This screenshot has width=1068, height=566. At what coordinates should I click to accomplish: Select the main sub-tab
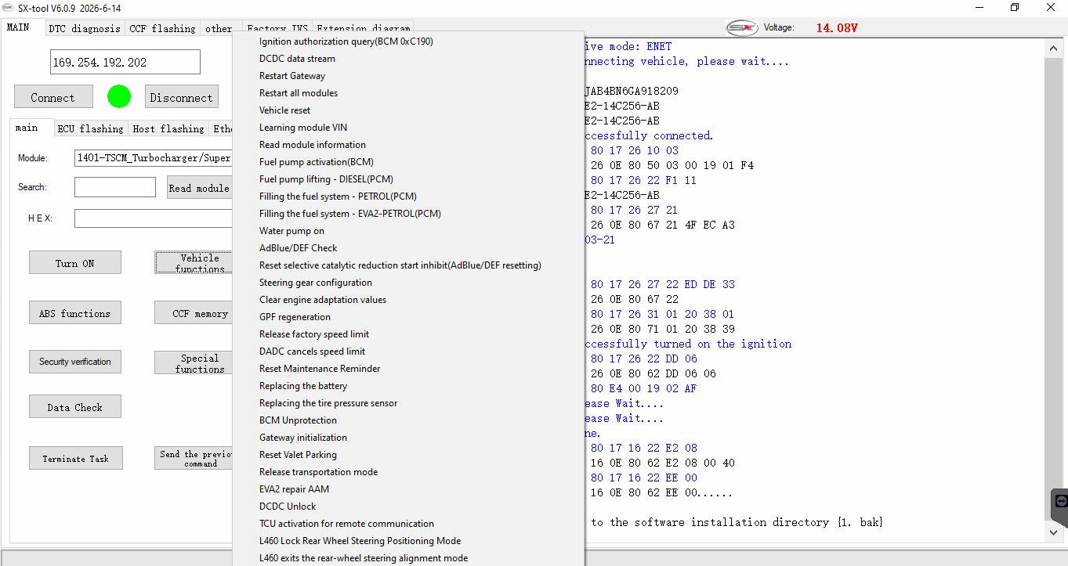27,128
